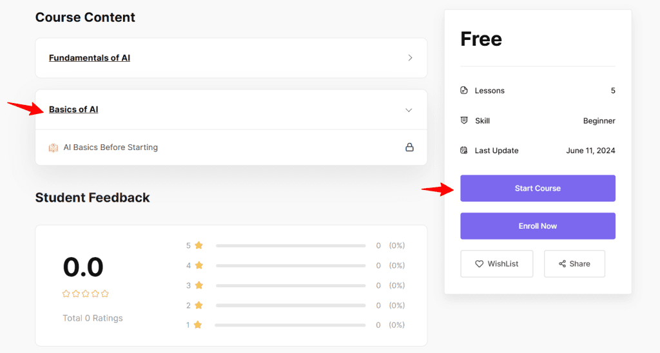Click the Lessons document icon
This screenshot has width=660, height=353.
point(464,91)
